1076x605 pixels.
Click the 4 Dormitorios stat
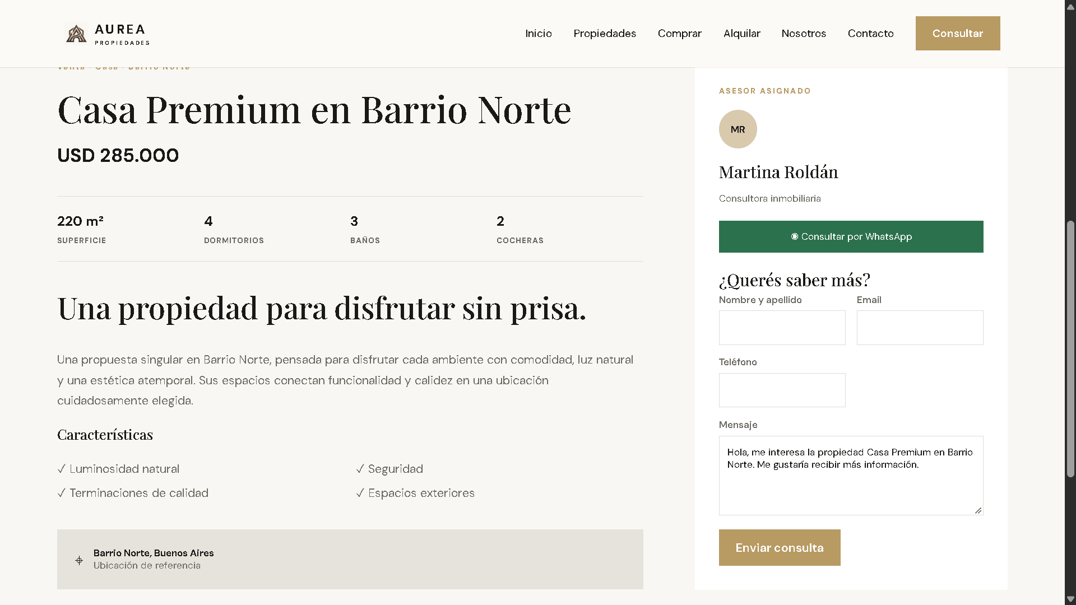point(234,229)
